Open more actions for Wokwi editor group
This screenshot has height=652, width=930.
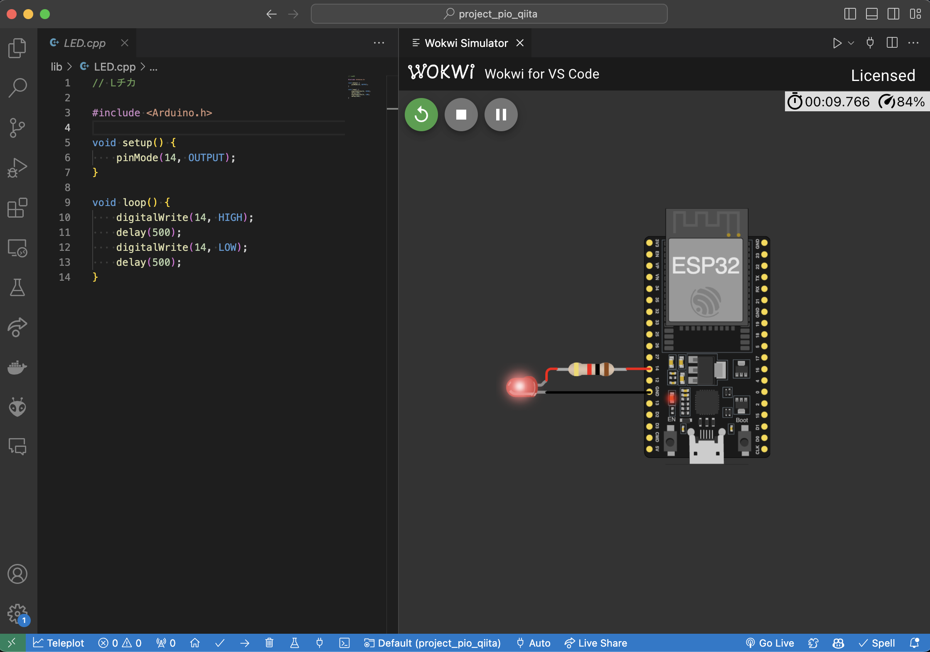point(913,43)
